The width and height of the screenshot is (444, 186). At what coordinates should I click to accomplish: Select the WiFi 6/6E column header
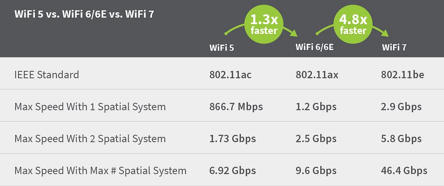[314, 47]
